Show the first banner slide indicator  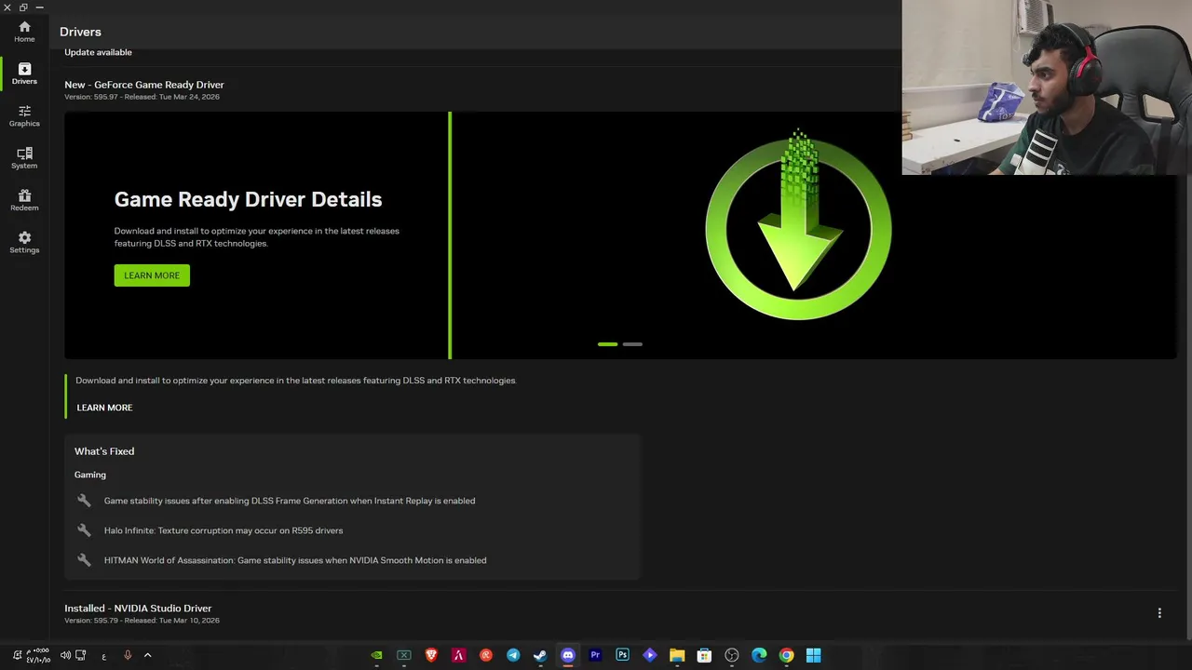click(x=608, y=344)
